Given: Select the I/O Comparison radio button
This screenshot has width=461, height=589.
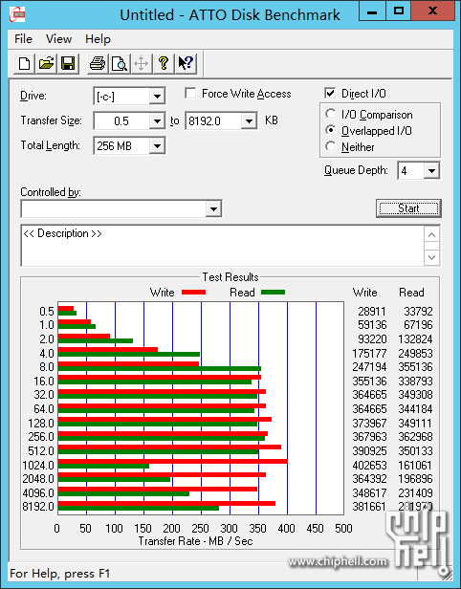Looking at the screenshot, I should tap(331, 114).
